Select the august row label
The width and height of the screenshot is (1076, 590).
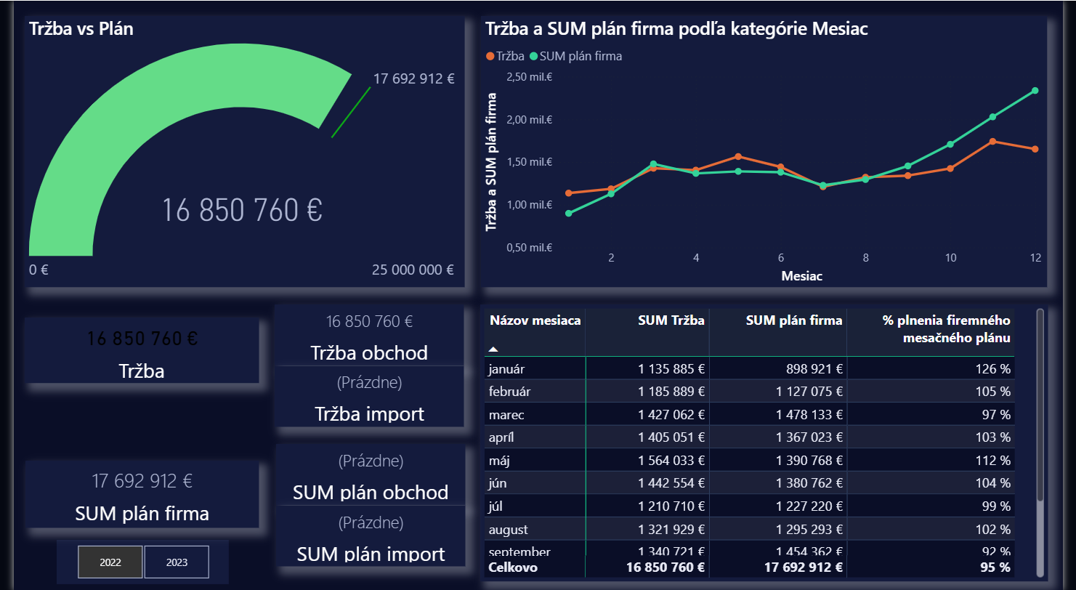[x=509, y=530]
